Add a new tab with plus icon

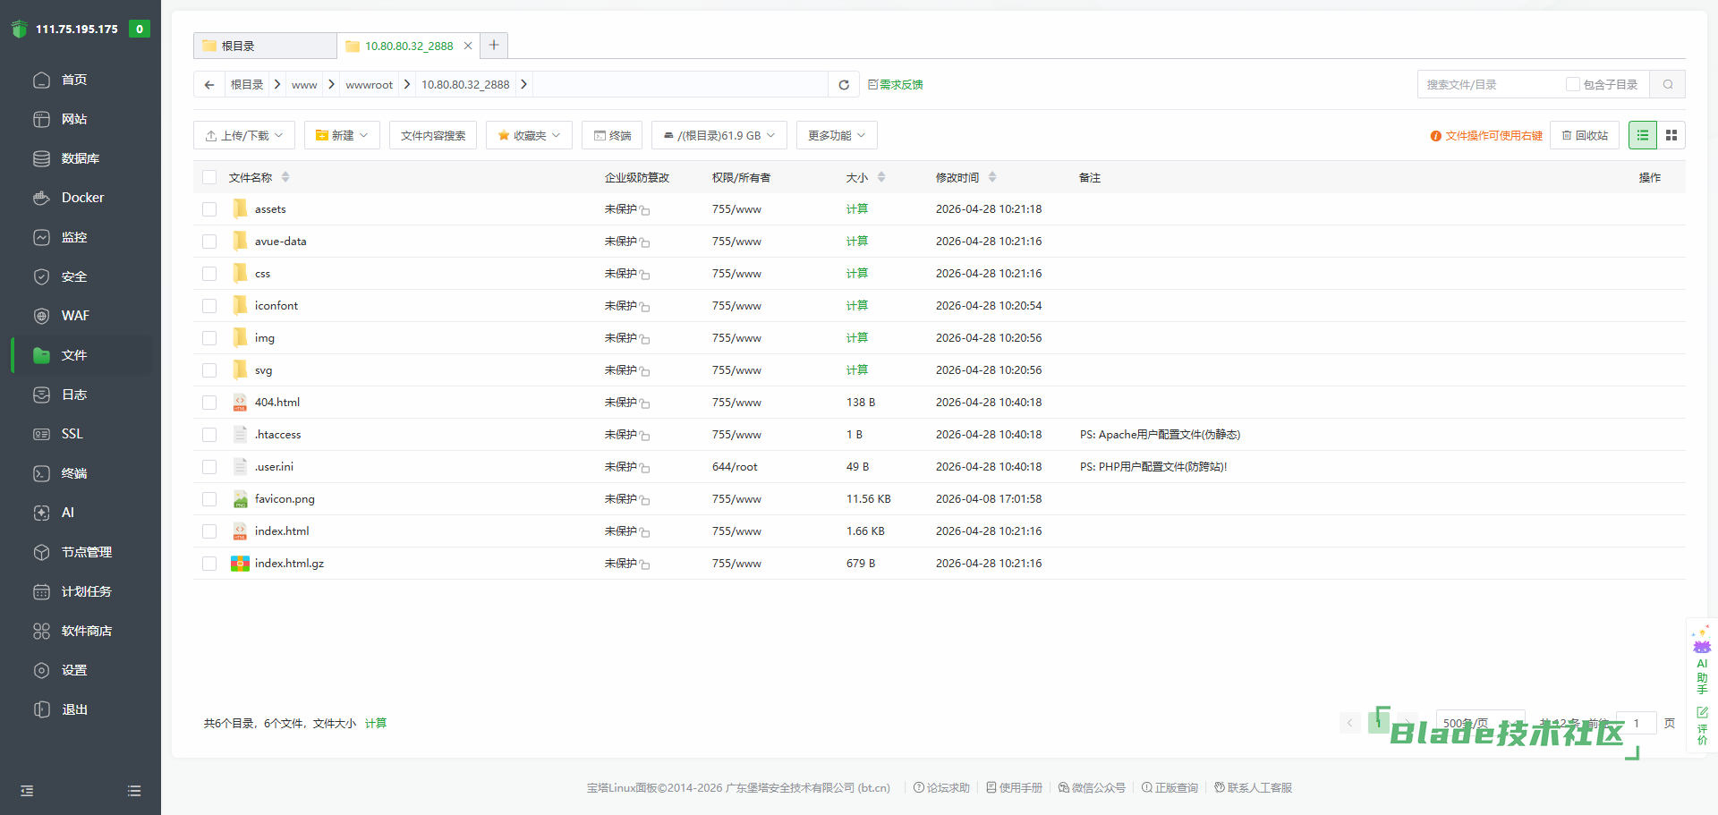click(494, 45)
